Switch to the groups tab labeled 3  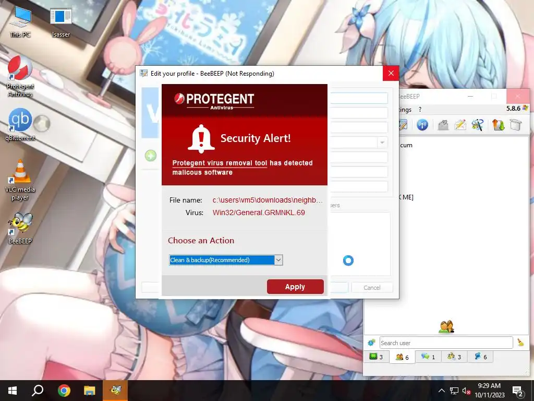point(454,357)
